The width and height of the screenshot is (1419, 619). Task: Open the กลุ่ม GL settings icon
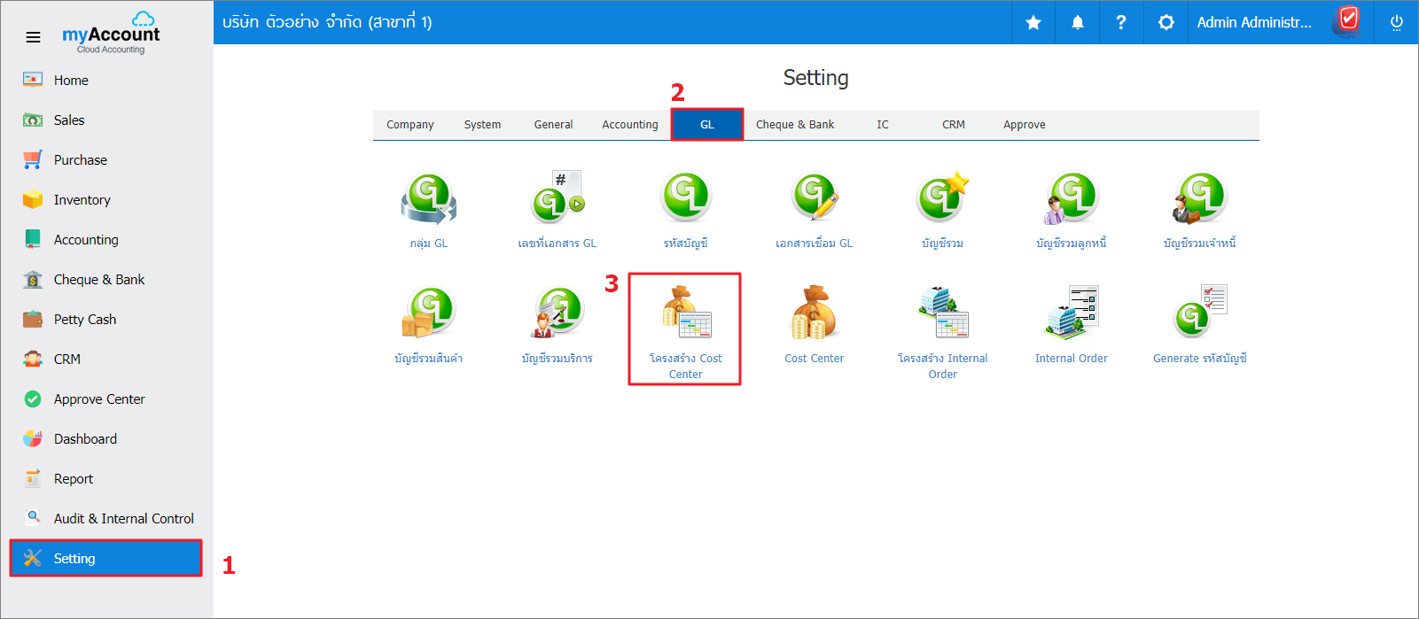coord(429,197)
